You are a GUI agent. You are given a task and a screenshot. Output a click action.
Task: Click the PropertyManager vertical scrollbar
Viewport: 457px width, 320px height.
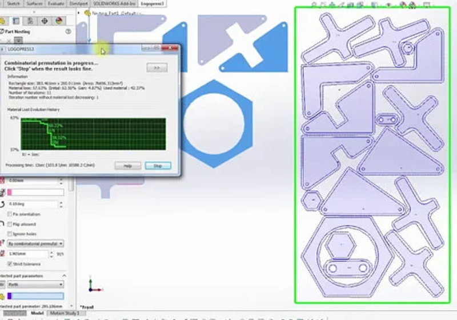[71, 185]
